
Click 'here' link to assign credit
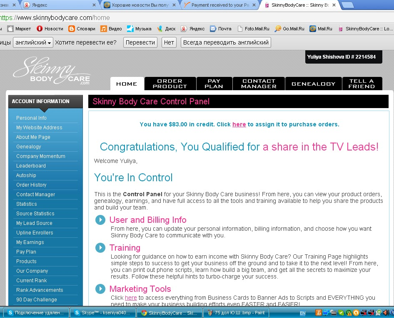[239, 124]
